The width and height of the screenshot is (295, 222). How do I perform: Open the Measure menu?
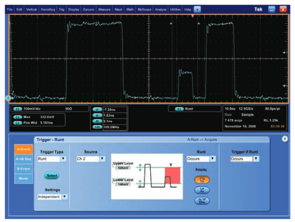[x=104, y=9]
